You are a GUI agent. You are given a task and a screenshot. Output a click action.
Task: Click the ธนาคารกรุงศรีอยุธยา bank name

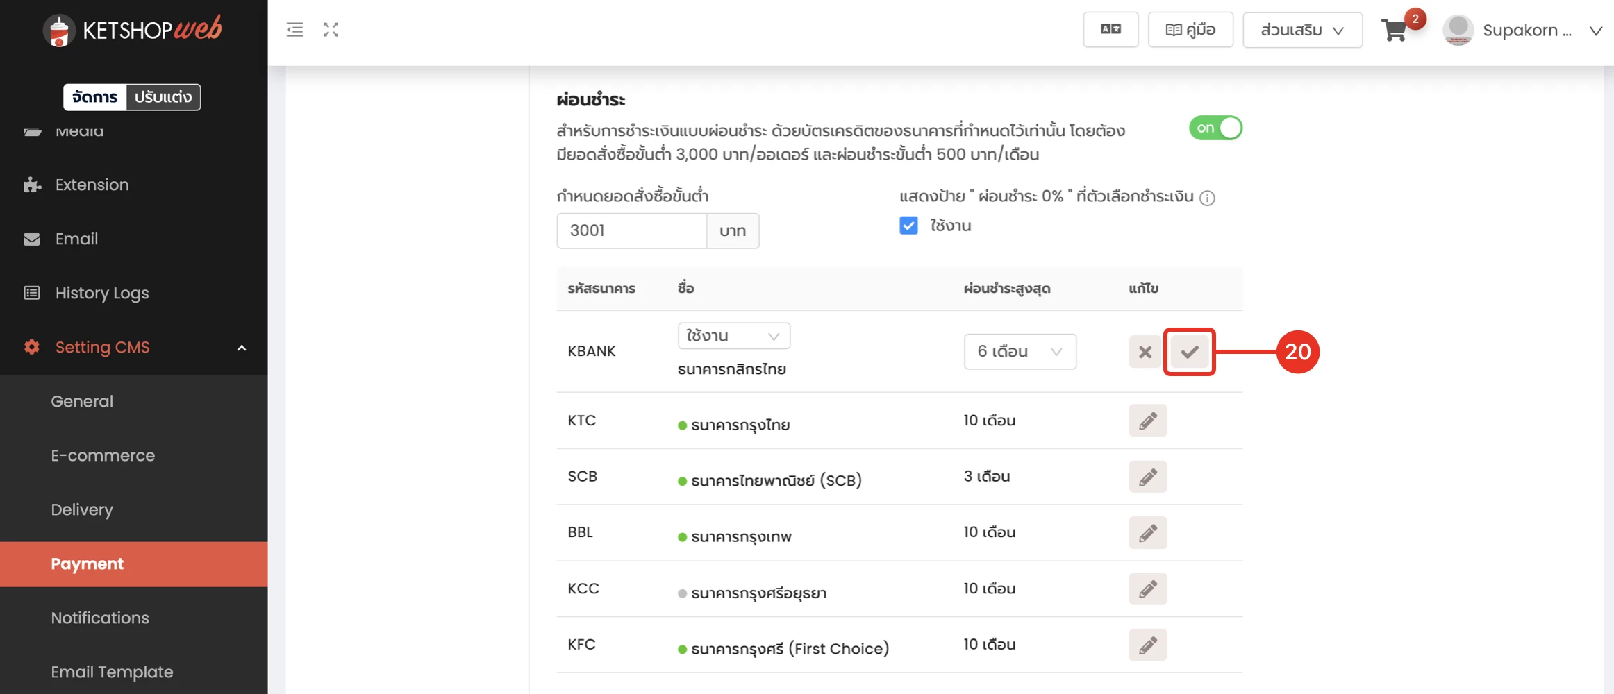[x=759, y=593]
